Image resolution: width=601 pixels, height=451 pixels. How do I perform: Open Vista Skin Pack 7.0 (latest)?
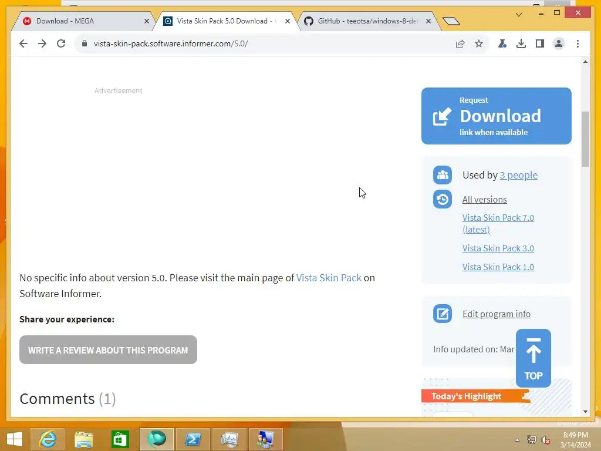(x=498, y=223)
